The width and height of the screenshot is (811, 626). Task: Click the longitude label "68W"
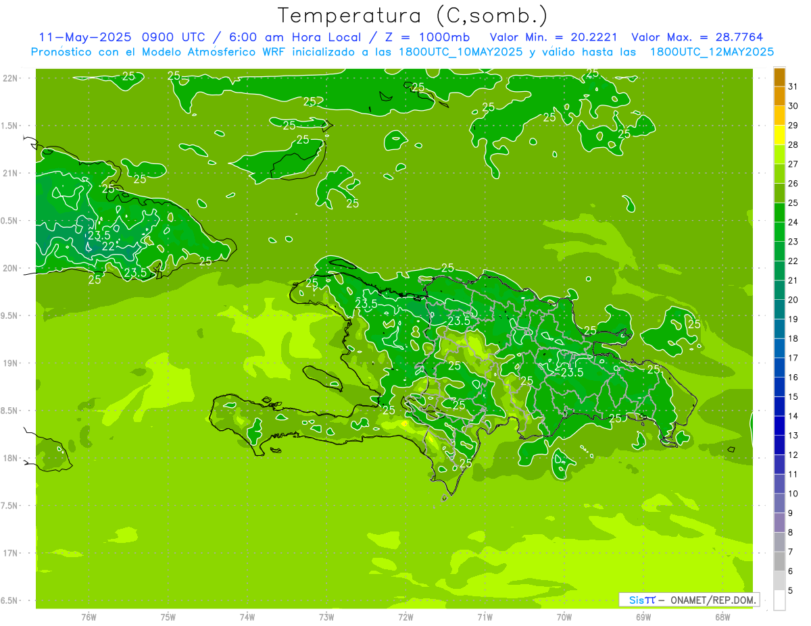pyautogui.click(x=722, y=617)
